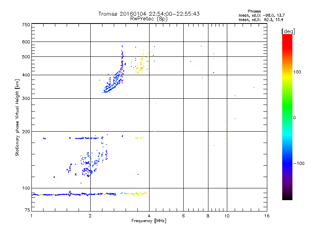
Task: Click the y-axis tick label '300'
Action: click(26, 99)
